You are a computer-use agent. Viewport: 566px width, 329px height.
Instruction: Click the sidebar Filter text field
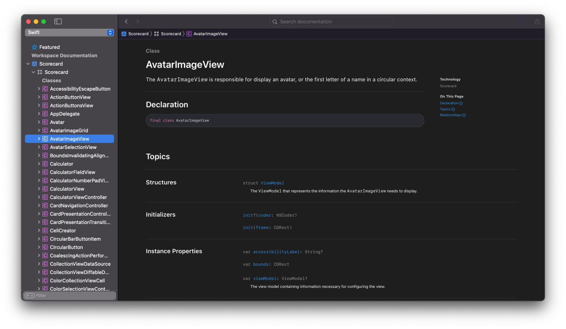[x=74, y=296]
